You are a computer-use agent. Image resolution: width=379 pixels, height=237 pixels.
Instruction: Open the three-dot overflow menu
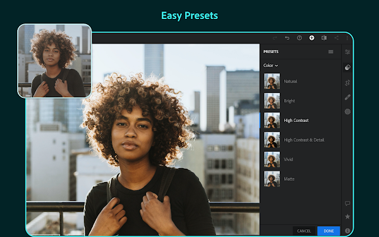(347, 38)
